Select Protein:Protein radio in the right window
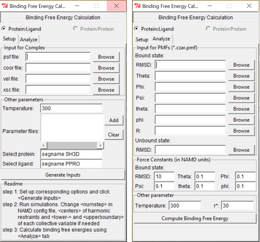The height and width of the screenshot is (242, 260). click(208, 29)
